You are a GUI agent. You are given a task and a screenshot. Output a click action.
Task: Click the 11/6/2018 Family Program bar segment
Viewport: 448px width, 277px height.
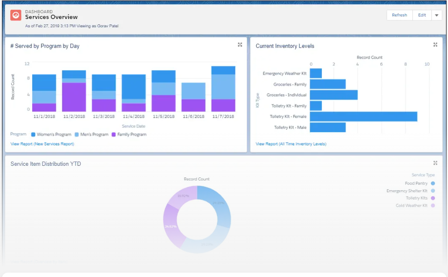[194, 105]
